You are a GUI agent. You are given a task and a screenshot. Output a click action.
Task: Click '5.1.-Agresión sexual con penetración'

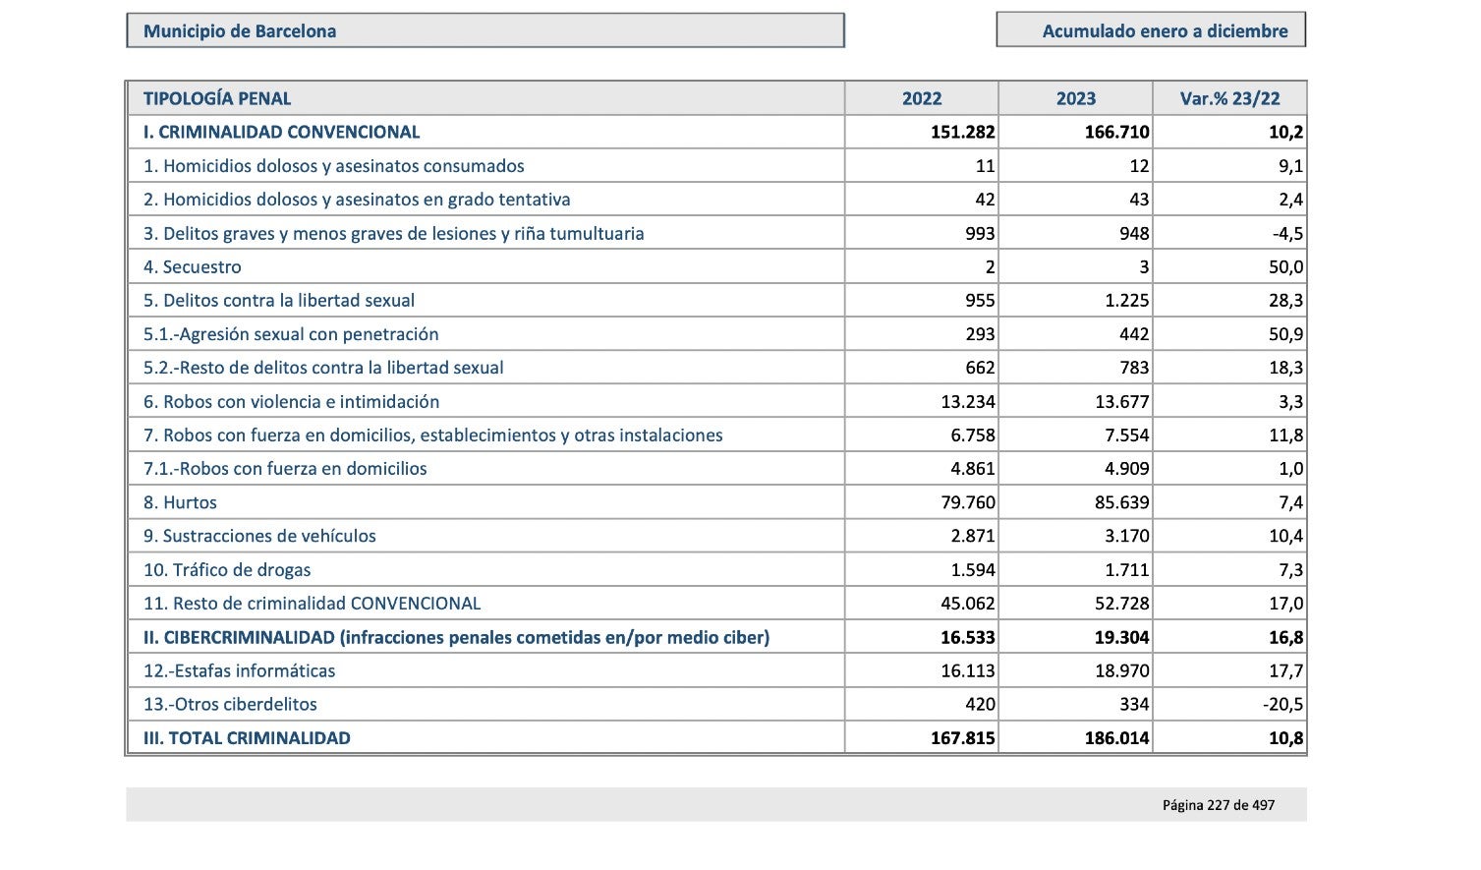tap(291, 334)
